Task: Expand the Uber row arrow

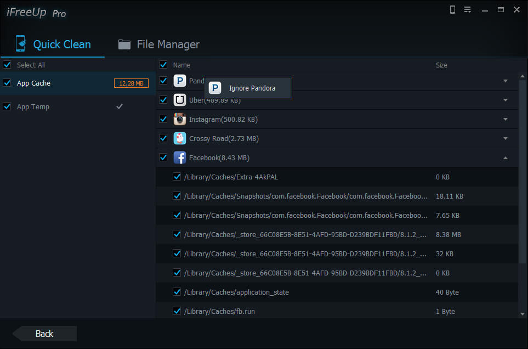Action: (506, 100)
